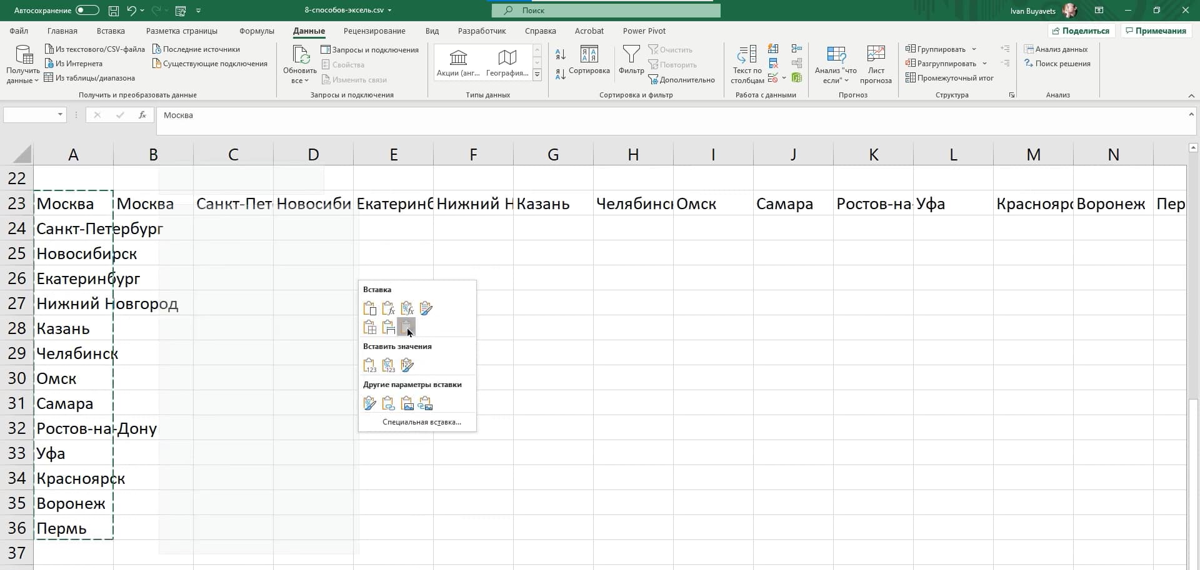Expand the Name Box dropdown arrow
The height and width of the screenshot is (570, 1200).
tap(60, 115)
